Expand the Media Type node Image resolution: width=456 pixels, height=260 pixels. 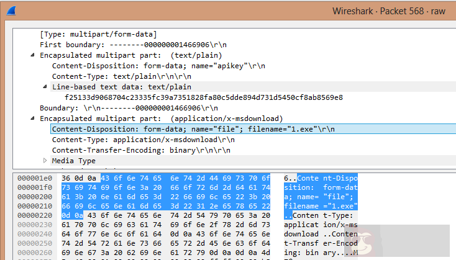45,161
